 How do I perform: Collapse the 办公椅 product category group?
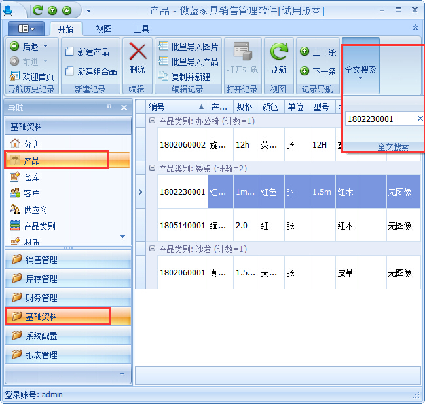[x=152, y=121]
